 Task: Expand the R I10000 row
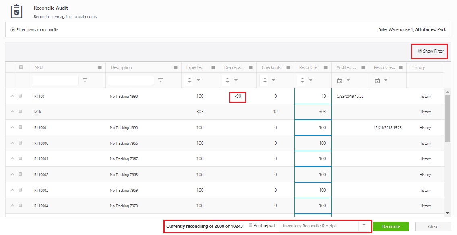pyautogui.click(x=12, y=143)
